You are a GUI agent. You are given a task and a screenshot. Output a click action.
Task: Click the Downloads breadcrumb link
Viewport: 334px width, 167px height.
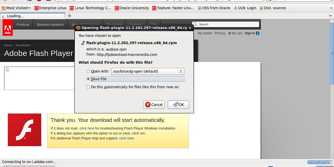coord(22,45)
